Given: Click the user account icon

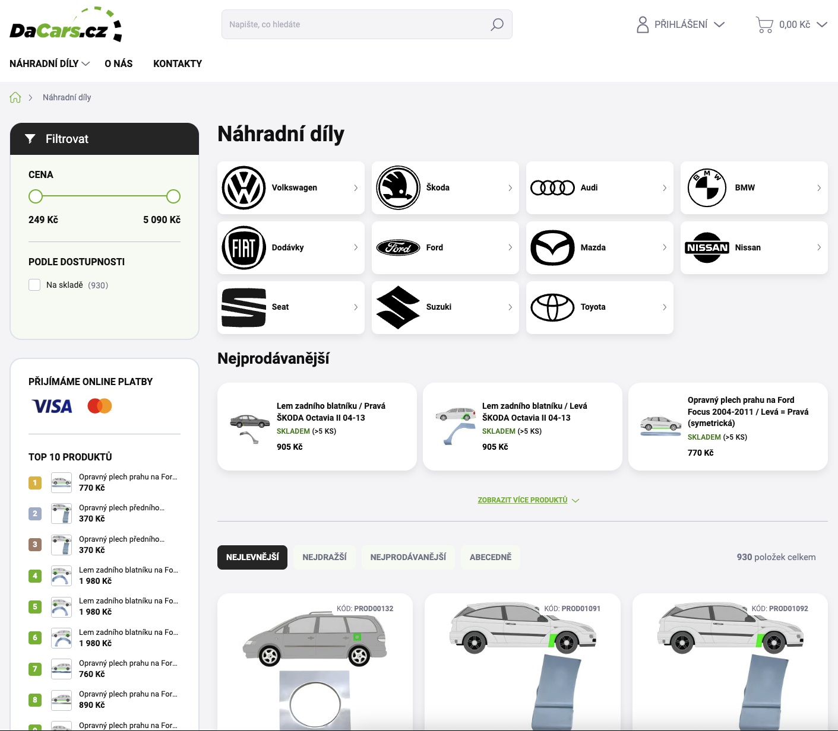Looking at the screenshot, I should [643, 24].
